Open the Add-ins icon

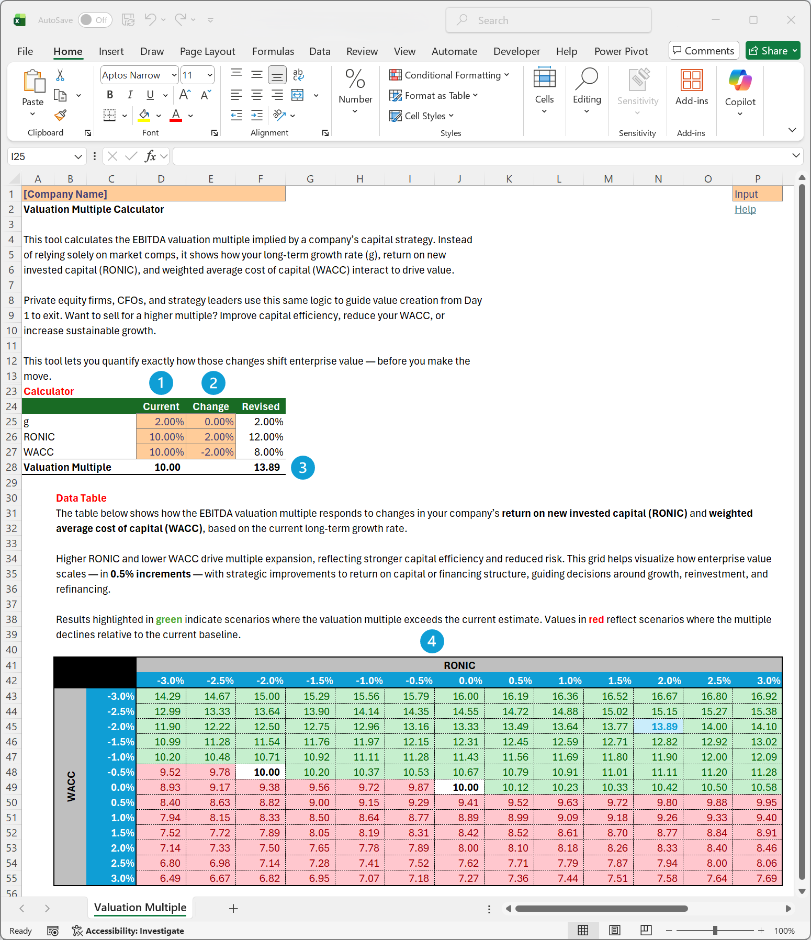(691, 88)
